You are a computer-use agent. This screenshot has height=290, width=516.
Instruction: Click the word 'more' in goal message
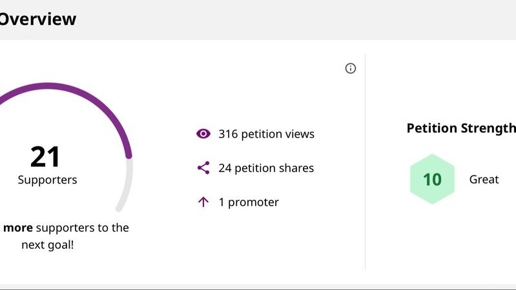18,227
